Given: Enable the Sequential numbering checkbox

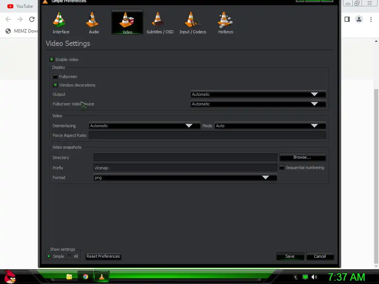Looking at the screenshot, I should [282, 168].
